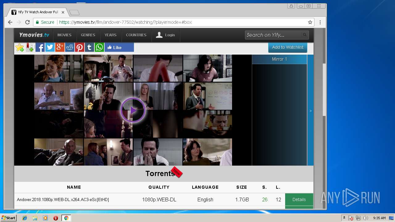Click the Ymovies.tv logo
This screenshot has height=222, width=395.
[x=34, y=35]
